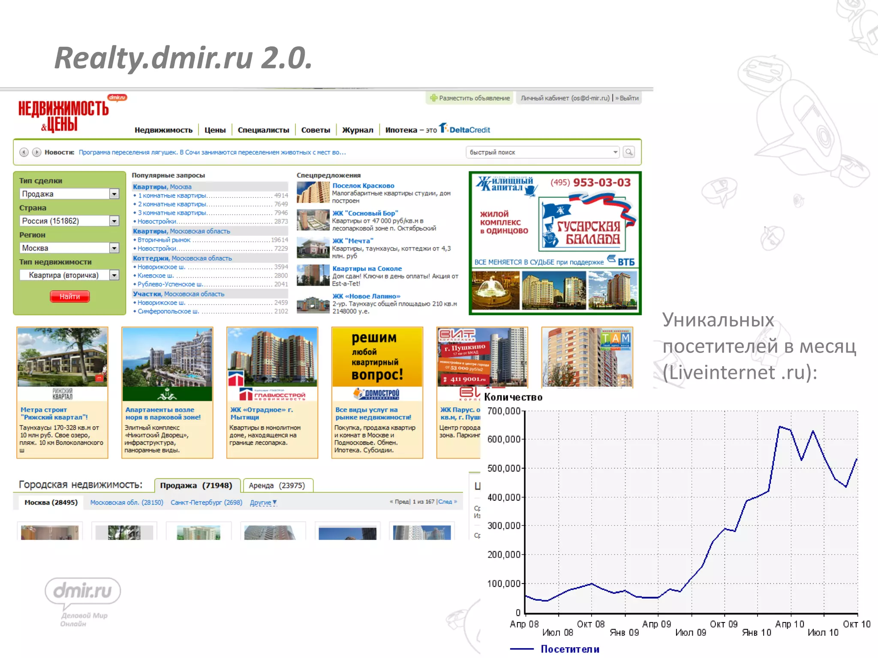This screenshot has height=658, width=878.
Task: Open the ЖК «Отрадное» ad title
Action: click(x=262, y=413)
